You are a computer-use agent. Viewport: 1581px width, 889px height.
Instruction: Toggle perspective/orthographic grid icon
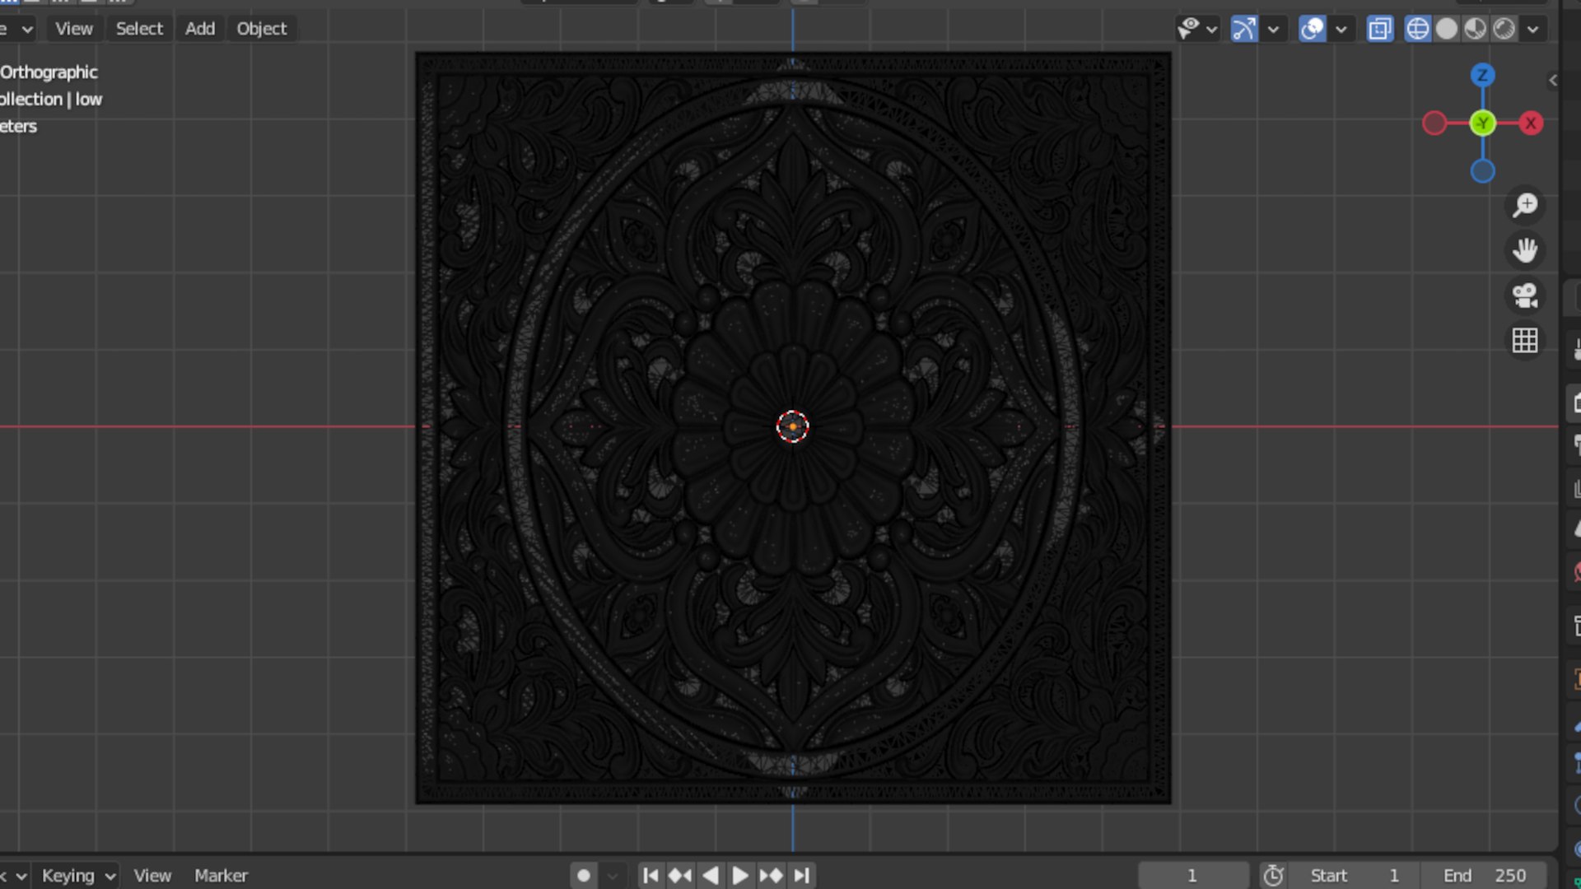coord(1525,341)
